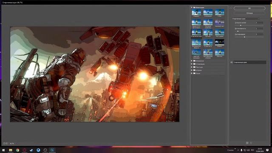Choose the Зернистость фотопленки filter thumbnail
This screenshot has height=153, width=272.
[196, 23]
